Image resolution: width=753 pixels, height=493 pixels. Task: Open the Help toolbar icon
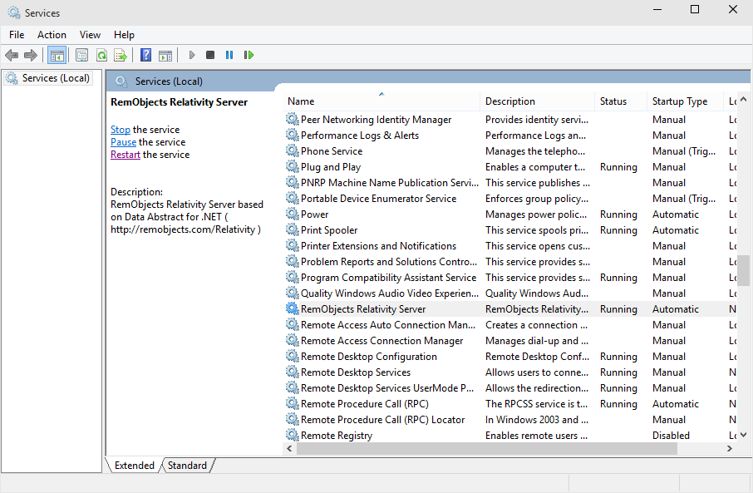pyautogui.click(x=146, y=55)
